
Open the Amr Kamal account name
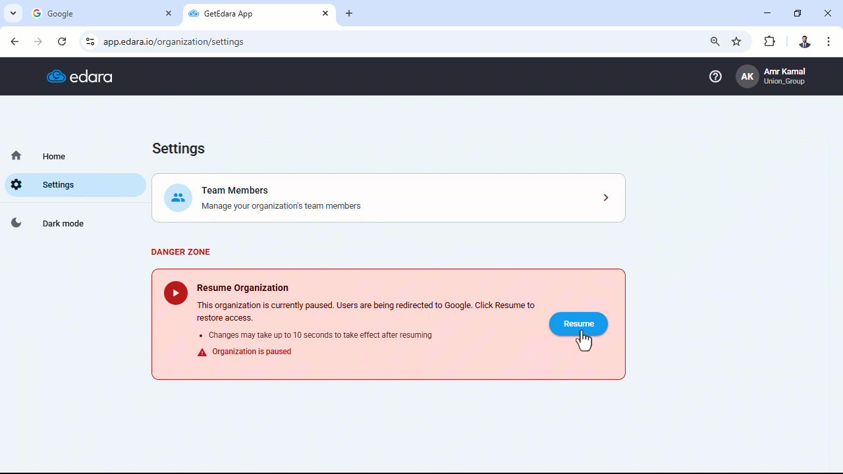click(784, 72)
